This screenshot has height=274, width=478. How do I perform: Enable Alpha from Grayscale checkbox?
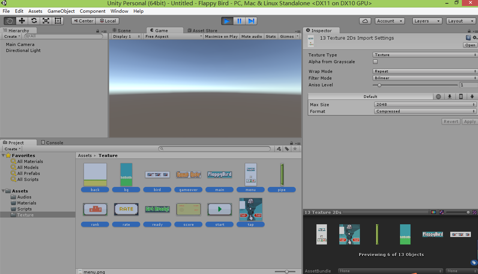(375, 62)
